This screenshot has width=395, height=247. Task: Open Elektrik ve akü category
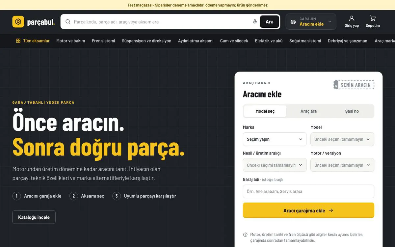[x=269, y=41]
